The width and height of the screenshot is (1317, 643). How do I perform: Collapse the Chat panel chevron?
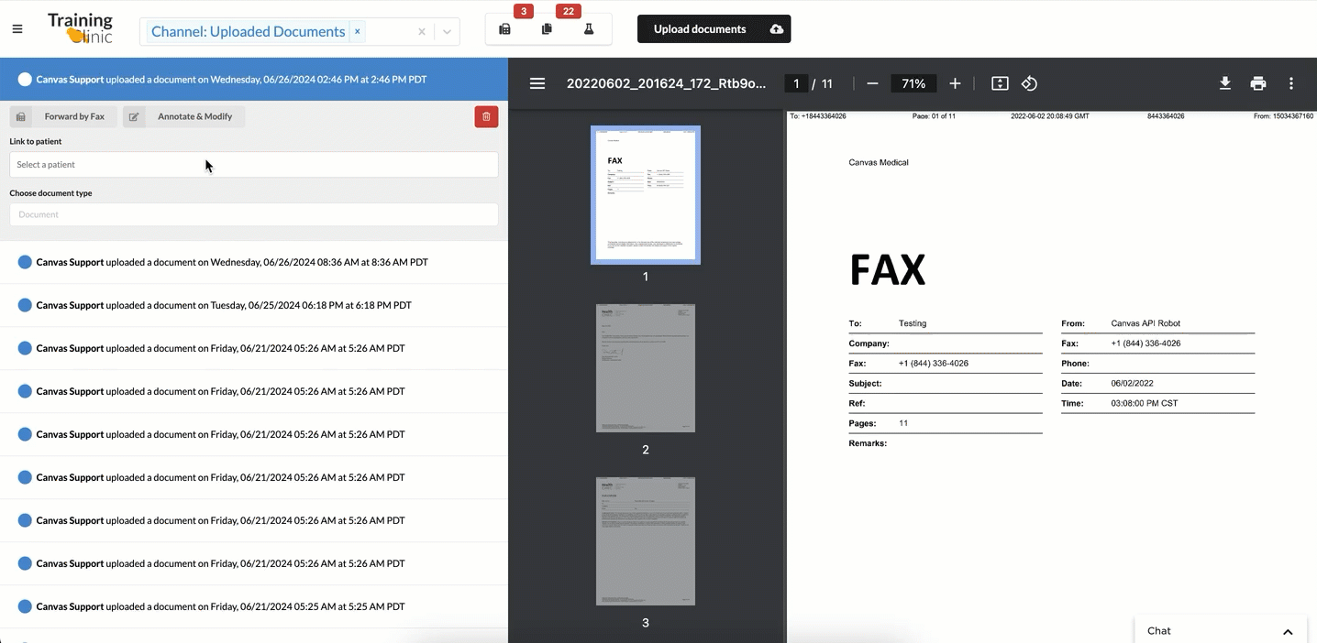(x=1288, y=630)
